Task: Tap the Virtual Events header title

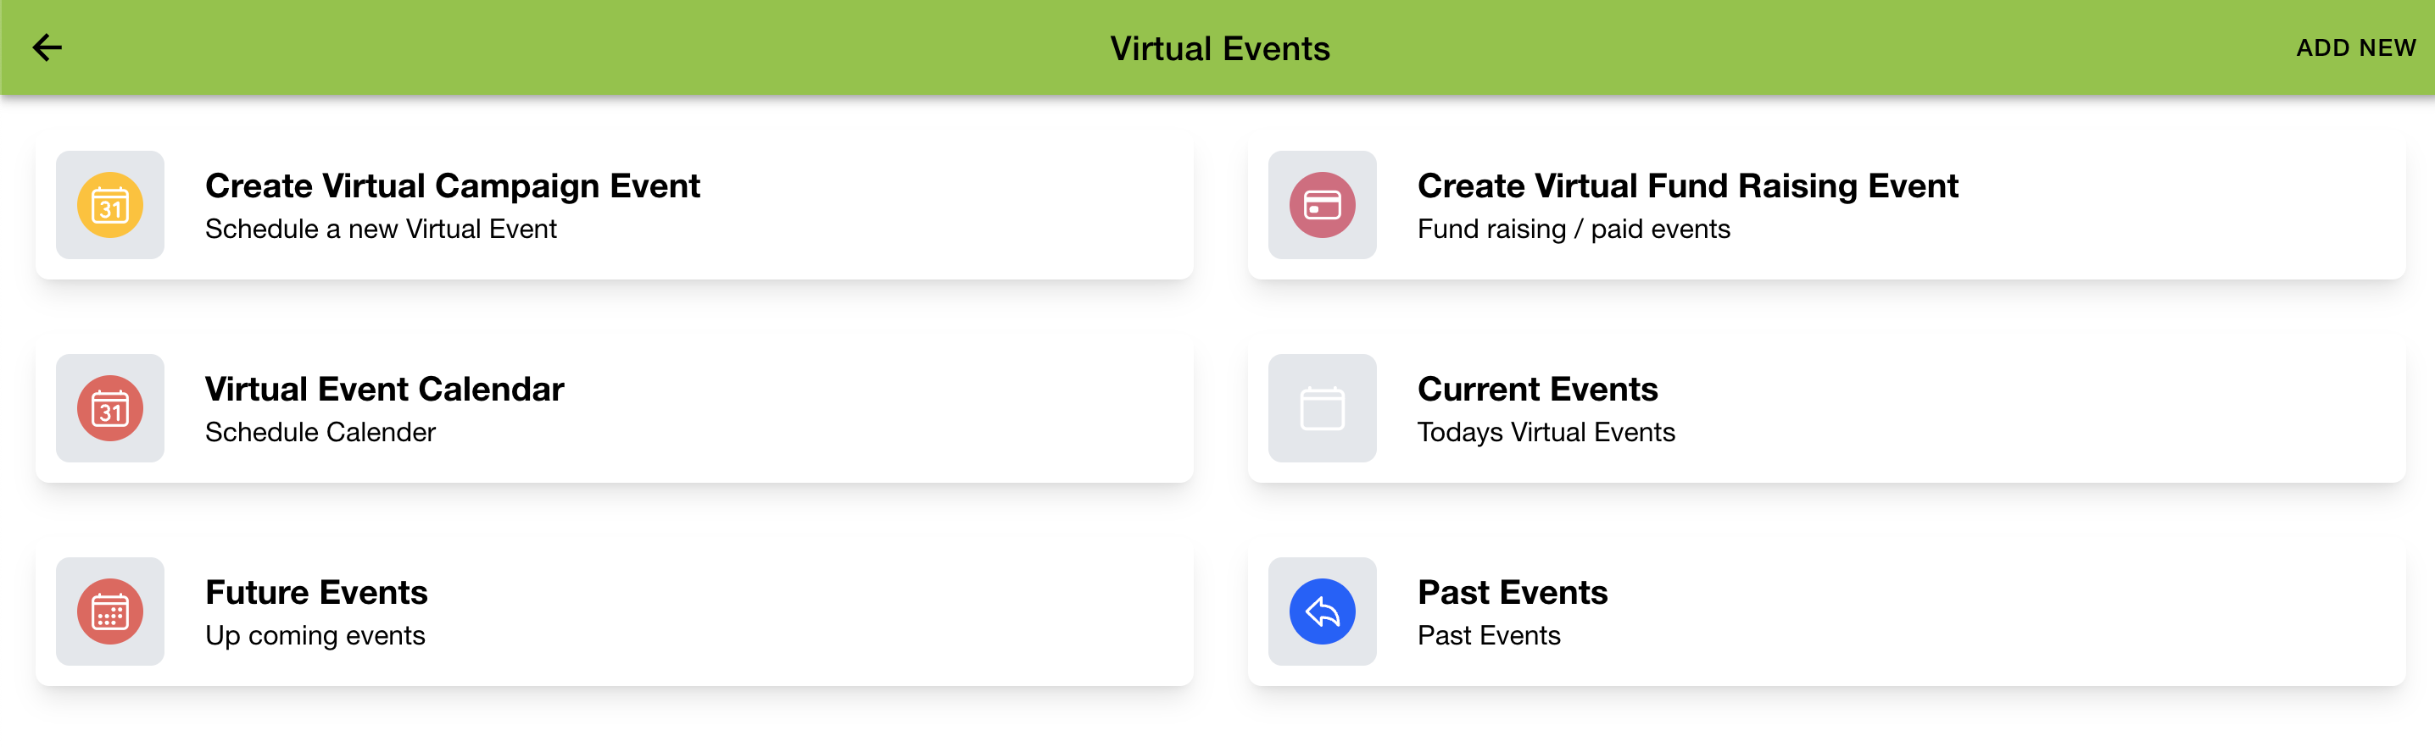Action: [x=1217, y=47]
